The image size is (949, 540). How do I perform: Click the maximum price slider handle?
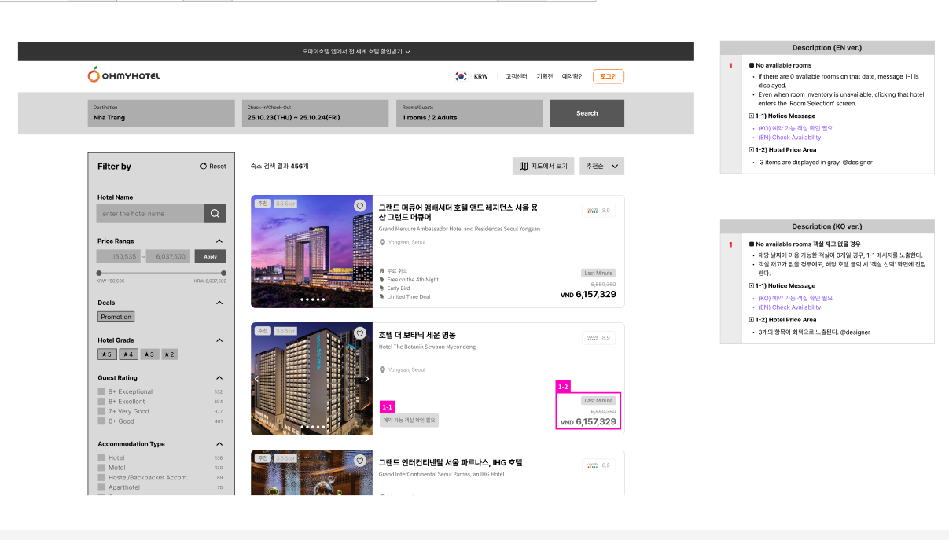pyautogui.click(x=224, y=273)
